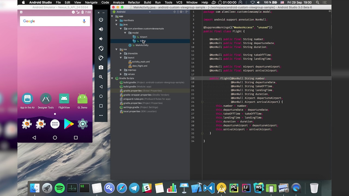Collapse the app module node

point(112,16)
